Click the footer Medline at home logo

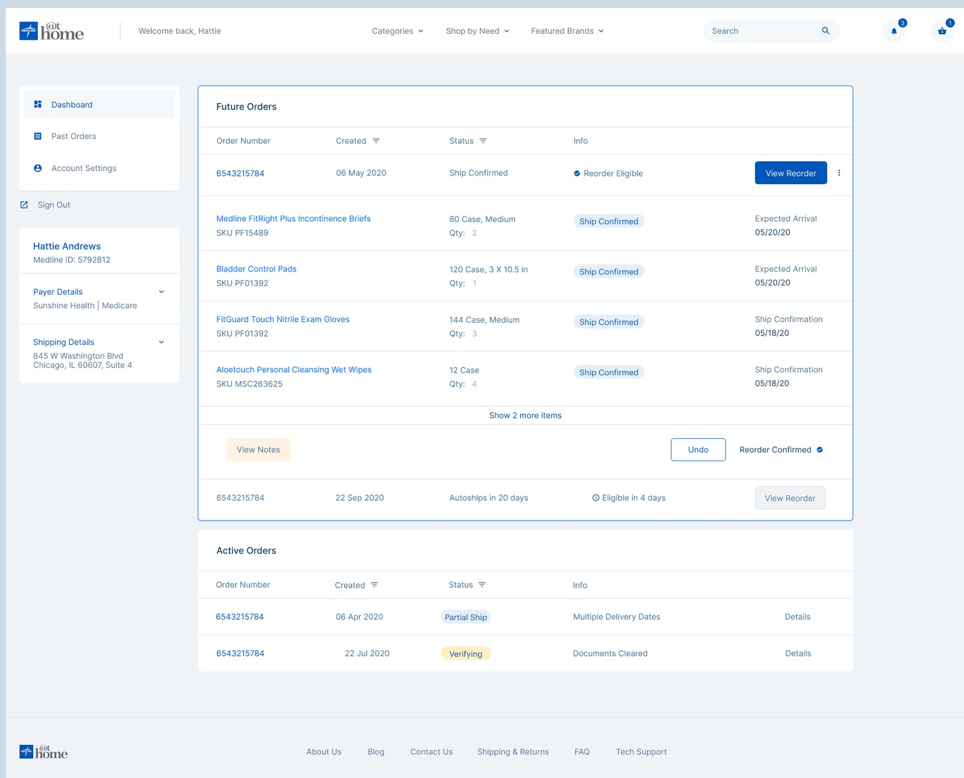click(43, 752)
